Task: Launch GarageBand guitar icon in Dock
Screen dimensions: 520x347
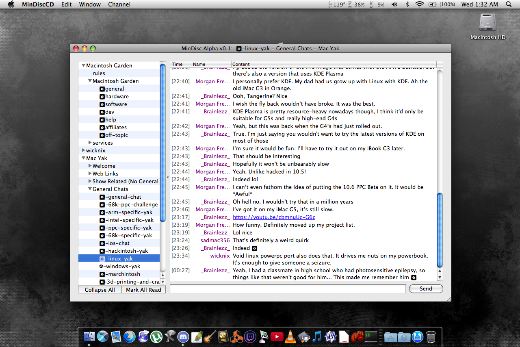Action: pos(210,336)
